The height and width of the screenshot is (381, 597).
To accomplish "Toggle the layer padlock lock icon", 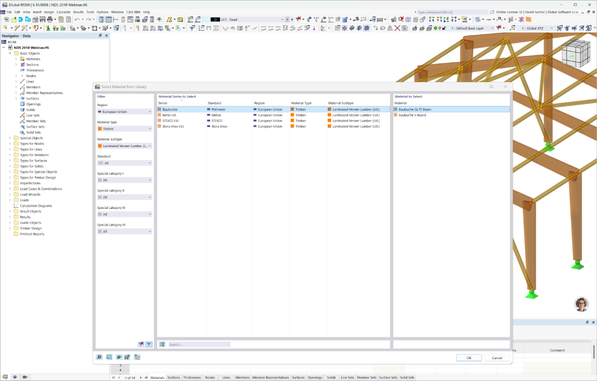I will click(444, 28).
